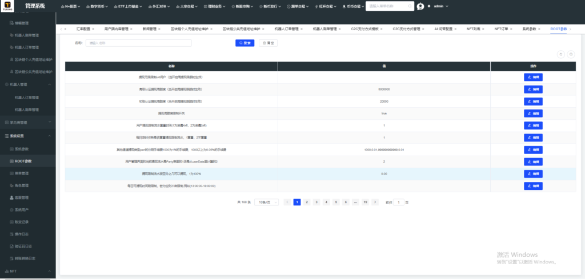Select 系统参数 in the sidebar
Viewport: 585px width, 280px height.
[x=21, y=149]
